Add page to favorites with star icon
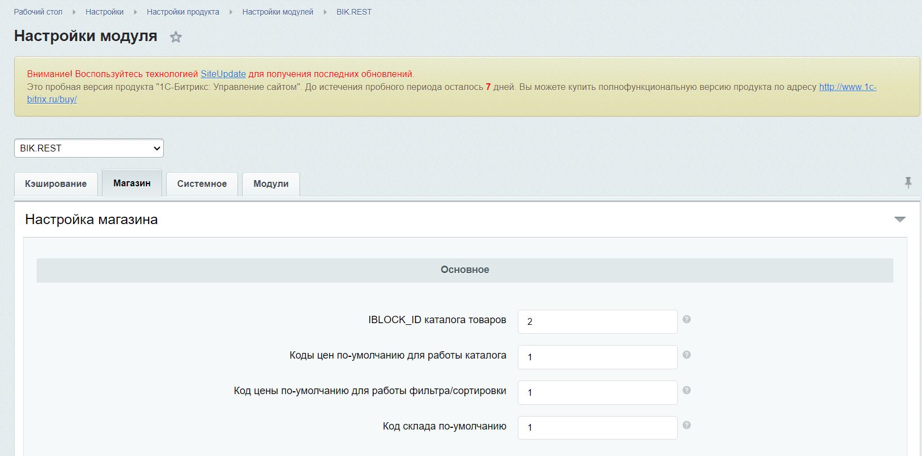This screenshot has width=922, height=456. click(176, 37)
